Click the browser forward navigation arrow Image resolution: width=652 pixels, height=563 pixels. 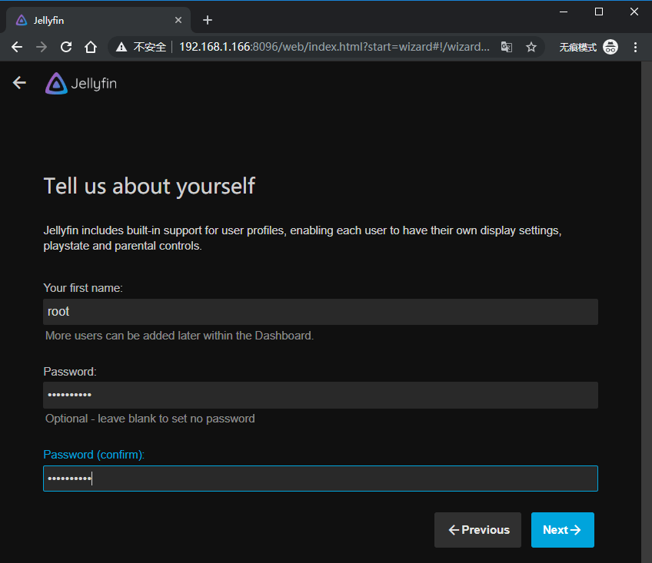coord(42,47)
